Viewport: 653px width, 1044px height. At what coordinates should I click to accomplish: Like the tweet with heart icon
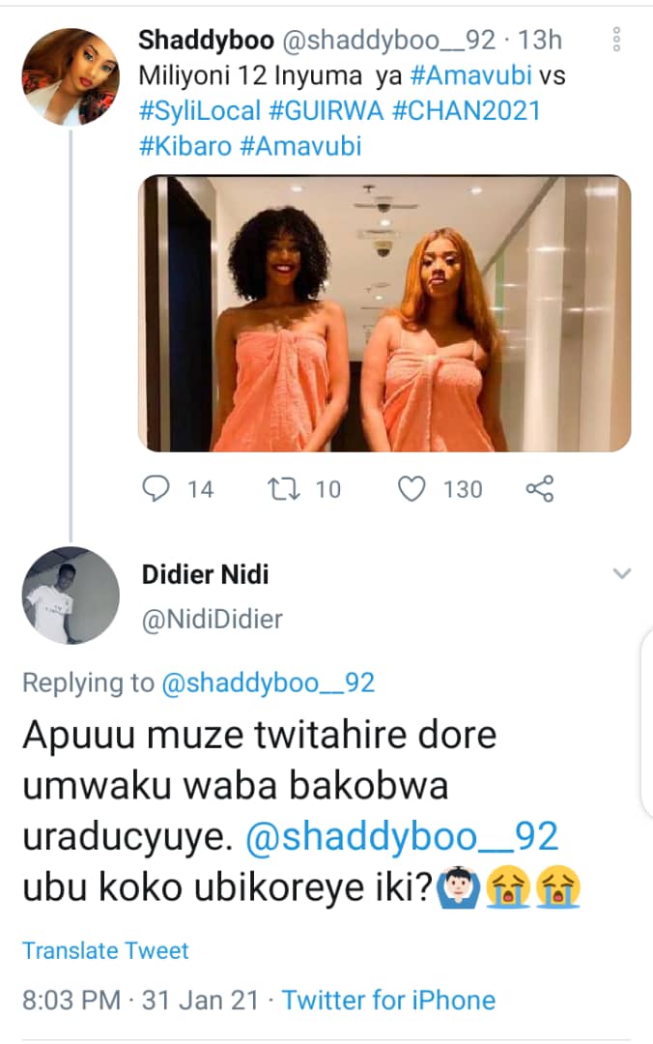click(412, 489)
